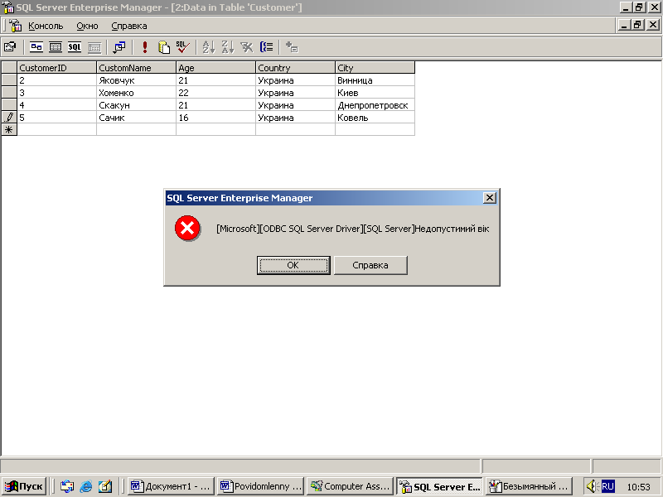Click the Age cell with value 22
This screenshot has width=663, height=497.
215,93
